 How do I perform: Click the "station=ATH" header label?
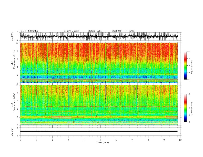[x=95, y=31]
